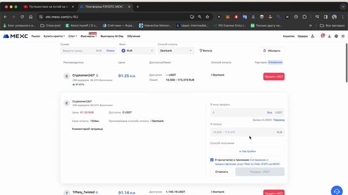Open the support chat bubble
The image size is (348, 195).
coord(337,191)
